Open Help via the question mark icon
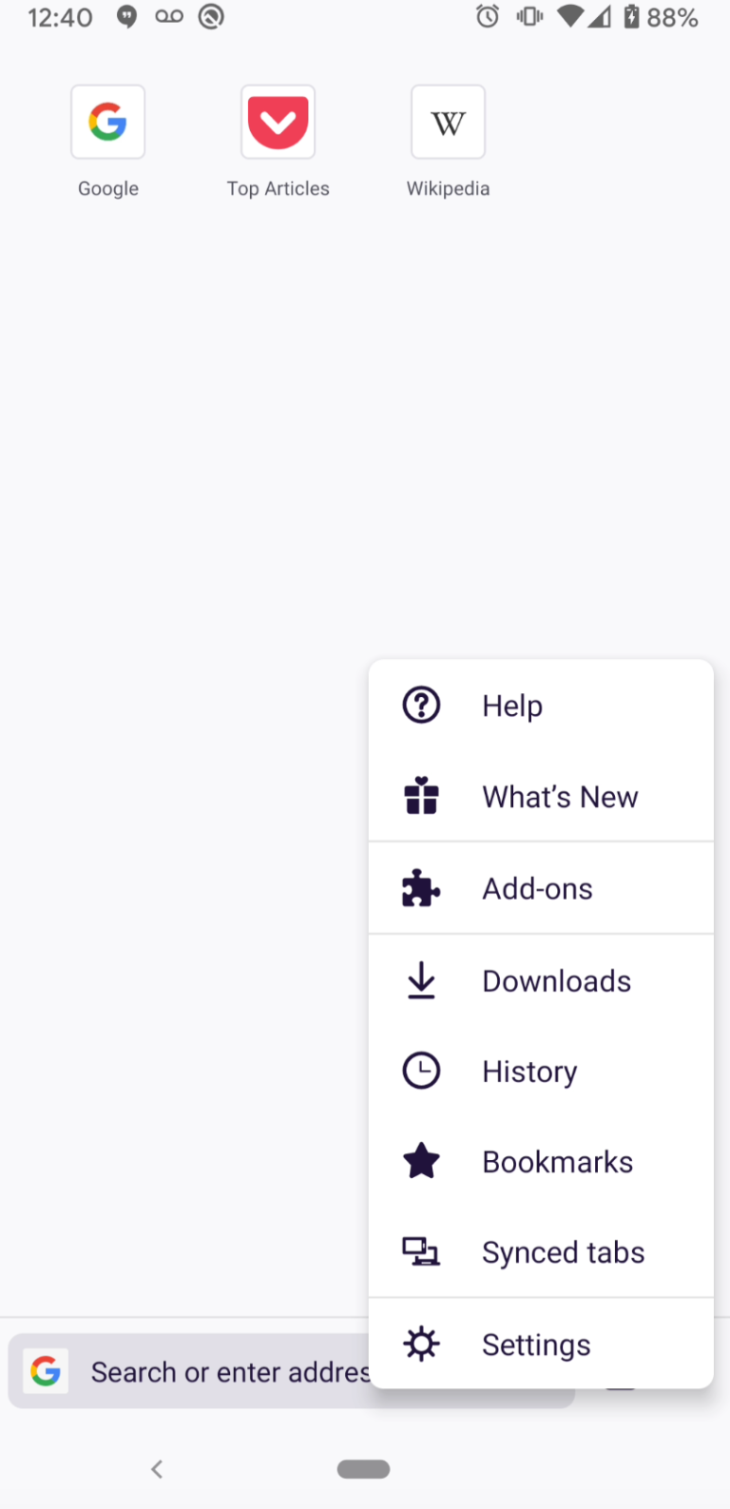The image size is (730, 1509). pos(421,705)
